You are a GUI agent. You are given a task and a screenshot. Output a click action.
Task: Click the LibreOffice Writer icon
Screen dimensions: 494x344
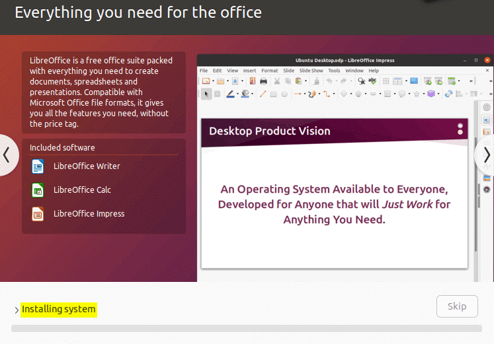point(38,166)
